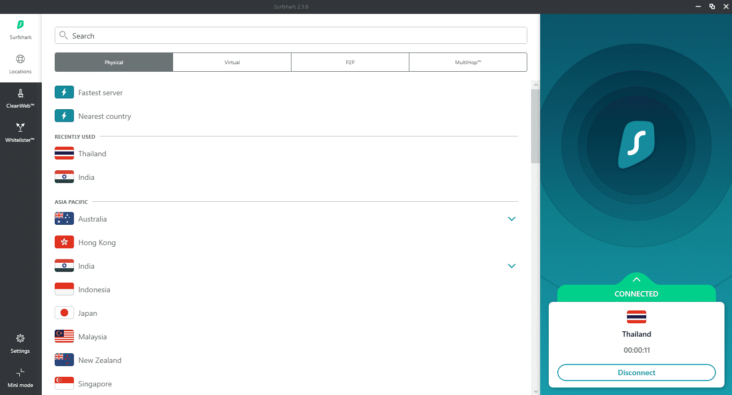Select New Zealand in the location list
The image size is (732, 395).
click(x=286, y=360)
